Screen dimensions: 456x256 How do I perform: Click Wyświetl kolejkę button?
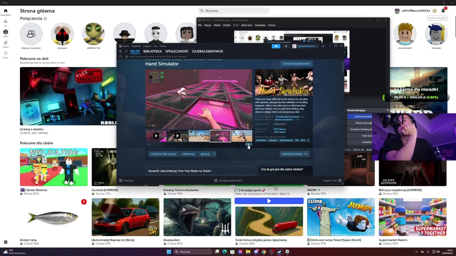[294, 154]
